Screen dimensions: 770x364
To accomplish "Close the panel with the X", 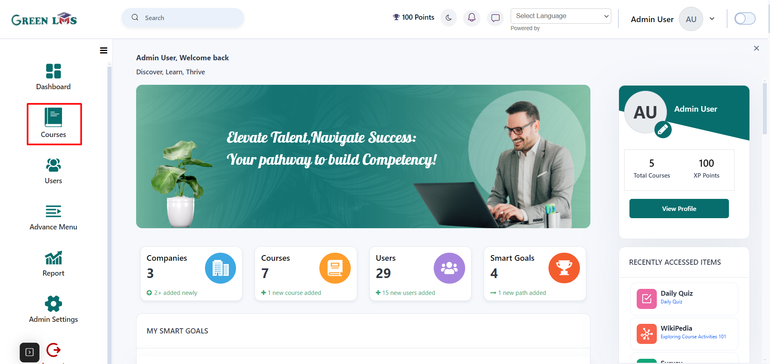I will [x=756, y=48].
